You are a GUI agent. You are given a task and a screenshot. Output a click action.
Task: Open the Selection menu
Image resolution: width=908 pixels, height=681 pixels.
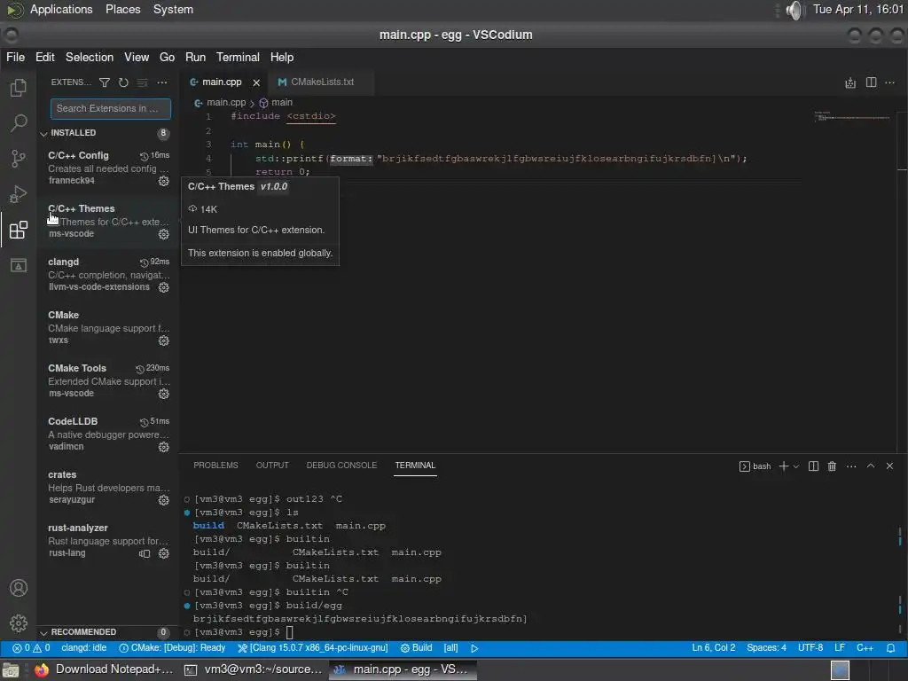pos(90,58)
